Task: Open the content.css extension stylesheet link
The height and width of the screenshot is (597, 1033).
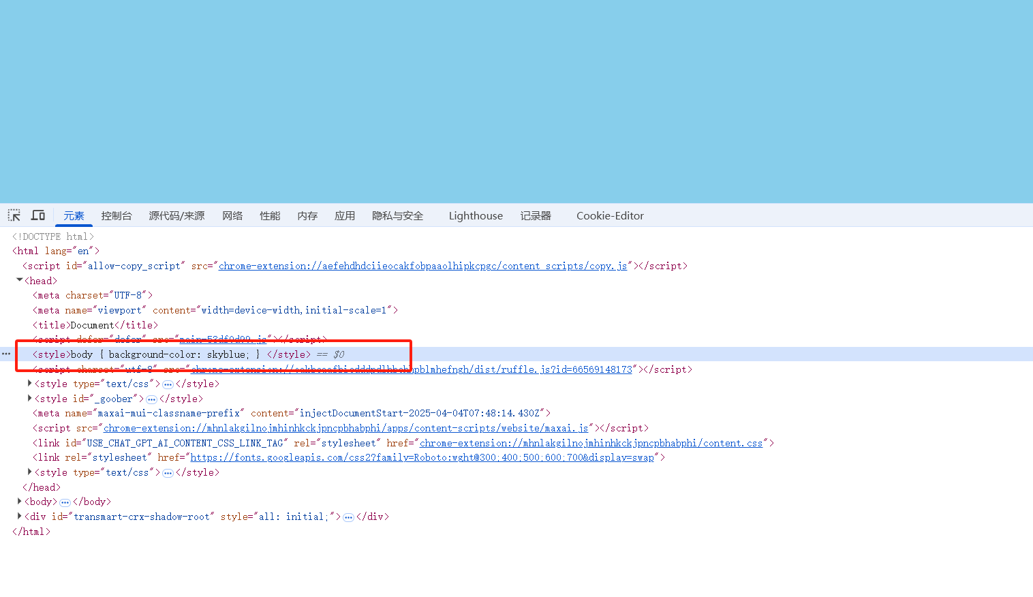Action: point(591,443)
